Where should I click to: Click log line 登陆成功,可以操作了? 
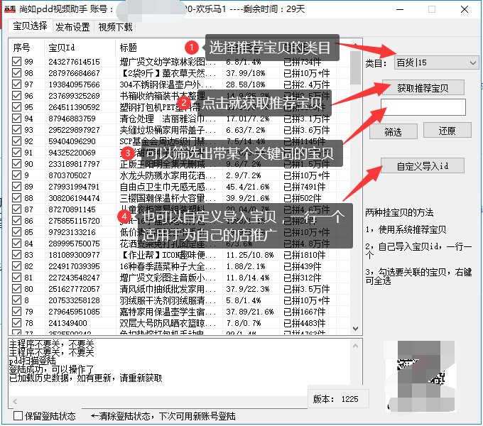(x=51, y=369)
